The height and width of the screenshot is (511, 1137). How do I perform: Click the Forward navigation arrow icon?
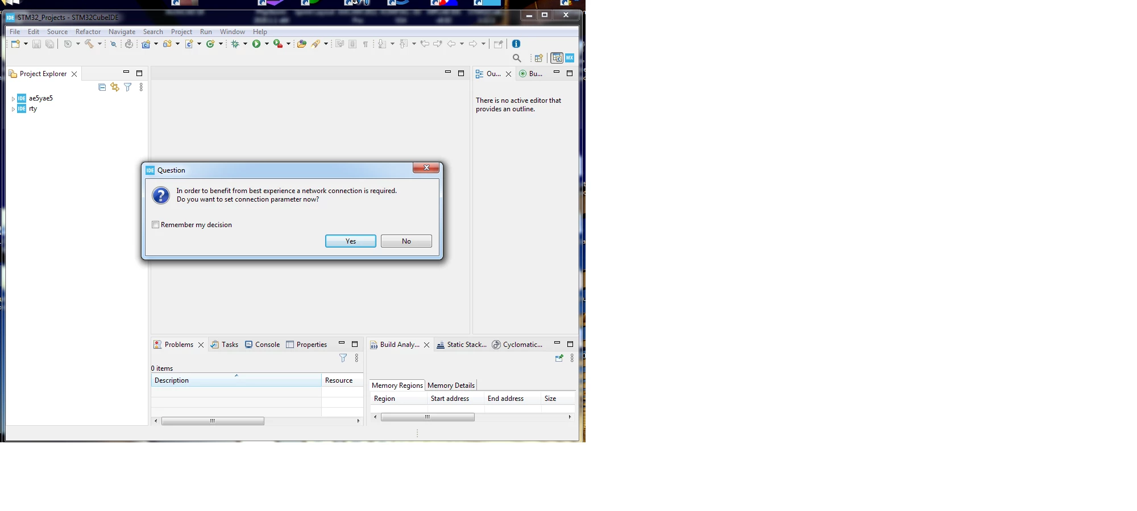tap(473, 44)
